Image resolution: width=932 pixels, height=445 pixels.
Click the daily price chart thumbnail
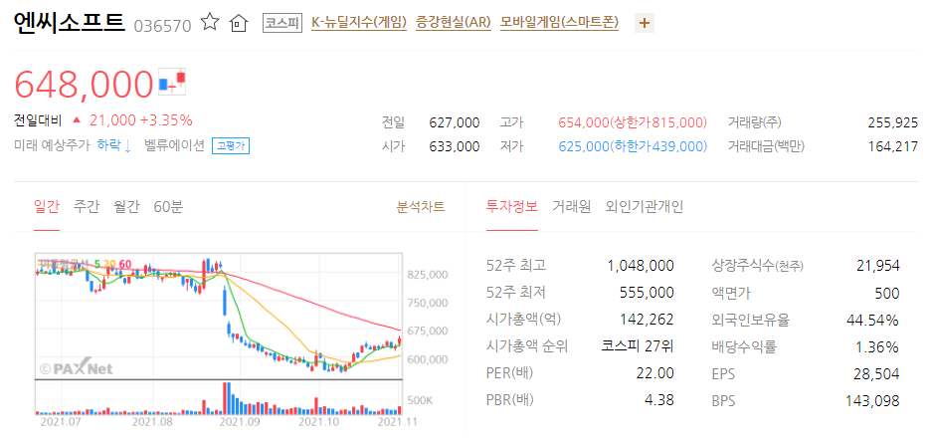(220, 334)
